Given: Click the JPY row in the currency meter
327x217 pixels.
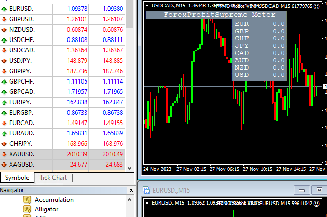Looking at the screenshot, I should pyautogui.click(x=259, y=46).
